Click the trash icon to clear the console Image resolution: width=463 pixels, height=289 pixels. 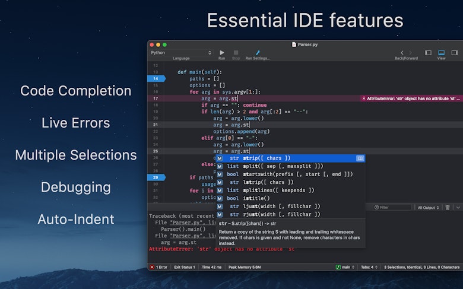(448, 207)
